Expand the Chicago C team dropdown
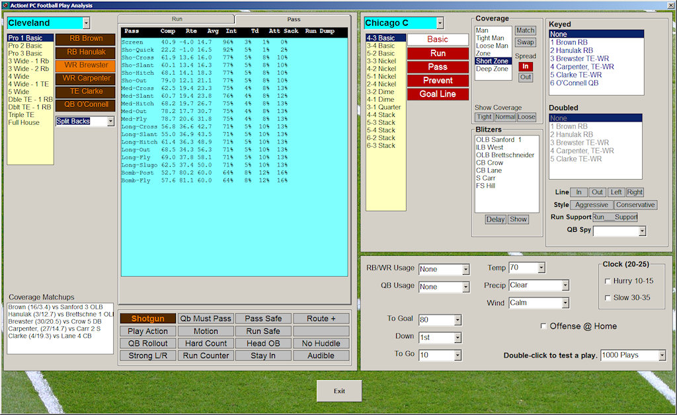Viewport: 677px width, 415px height. (x=440, y=23)
